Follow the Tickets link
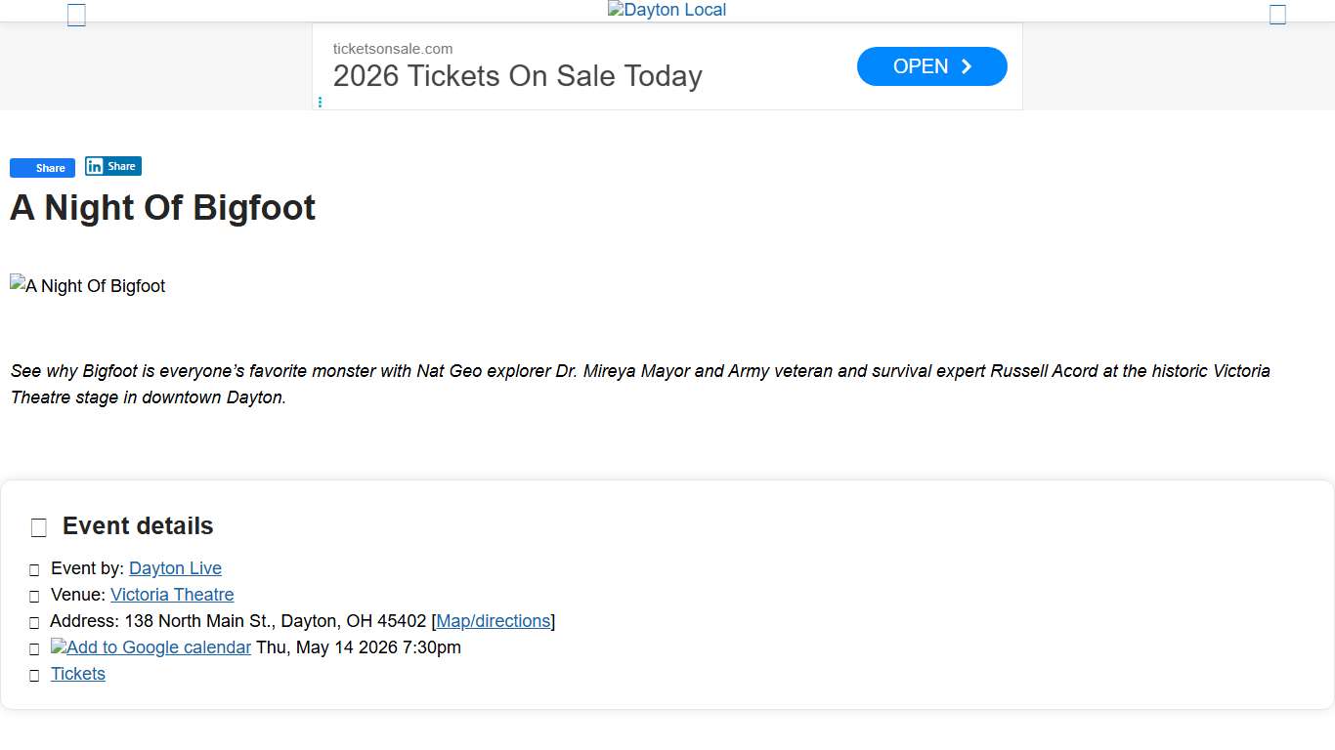This screenshot has height=750, width=1335. pos(78,674)
